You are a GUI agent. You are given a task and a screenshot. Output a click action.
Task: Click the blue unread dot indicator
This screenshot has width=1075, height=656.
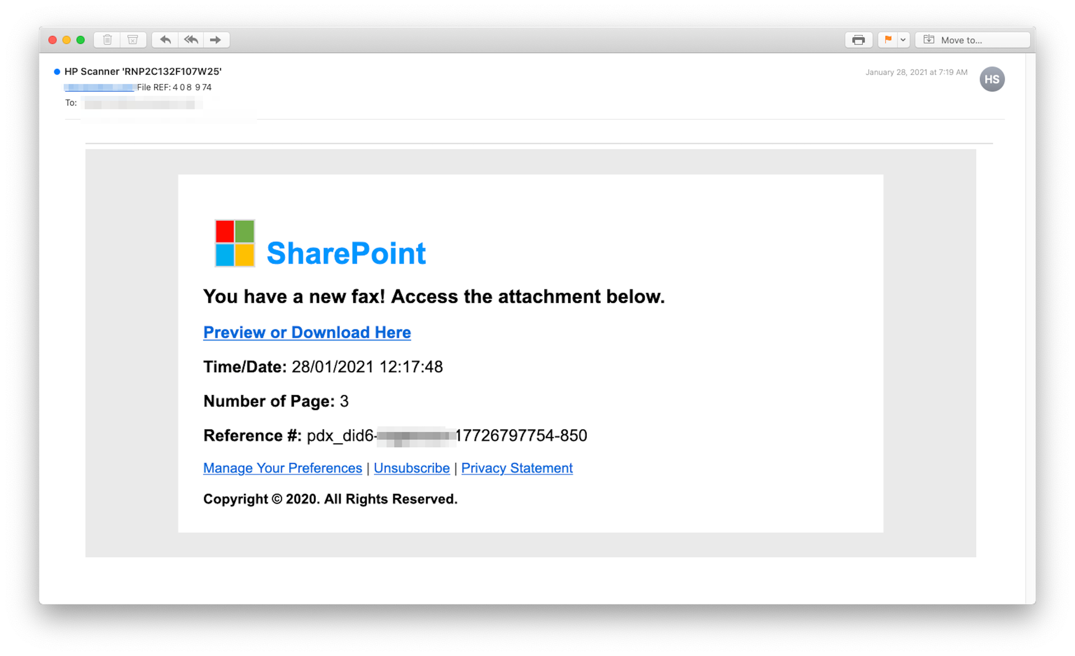coord(57,72)
